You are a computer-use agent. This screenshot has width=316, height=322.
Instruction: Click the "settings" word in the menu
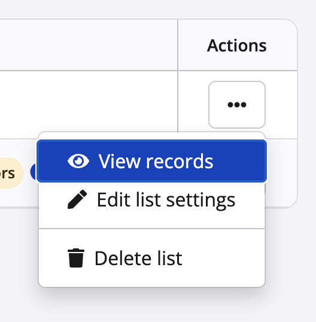(x=200, y=201)
